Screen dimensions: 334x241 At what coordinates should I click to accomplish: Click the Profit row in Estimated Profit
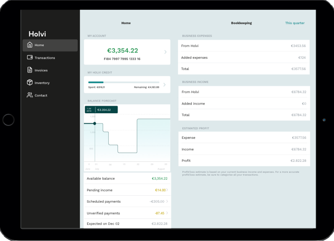coord(244,161)
